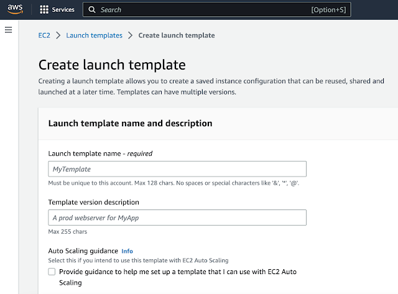Go to the EC2 breadcrumb link
The width and height of the screenshot is (398, 294).
click(44, 35)
